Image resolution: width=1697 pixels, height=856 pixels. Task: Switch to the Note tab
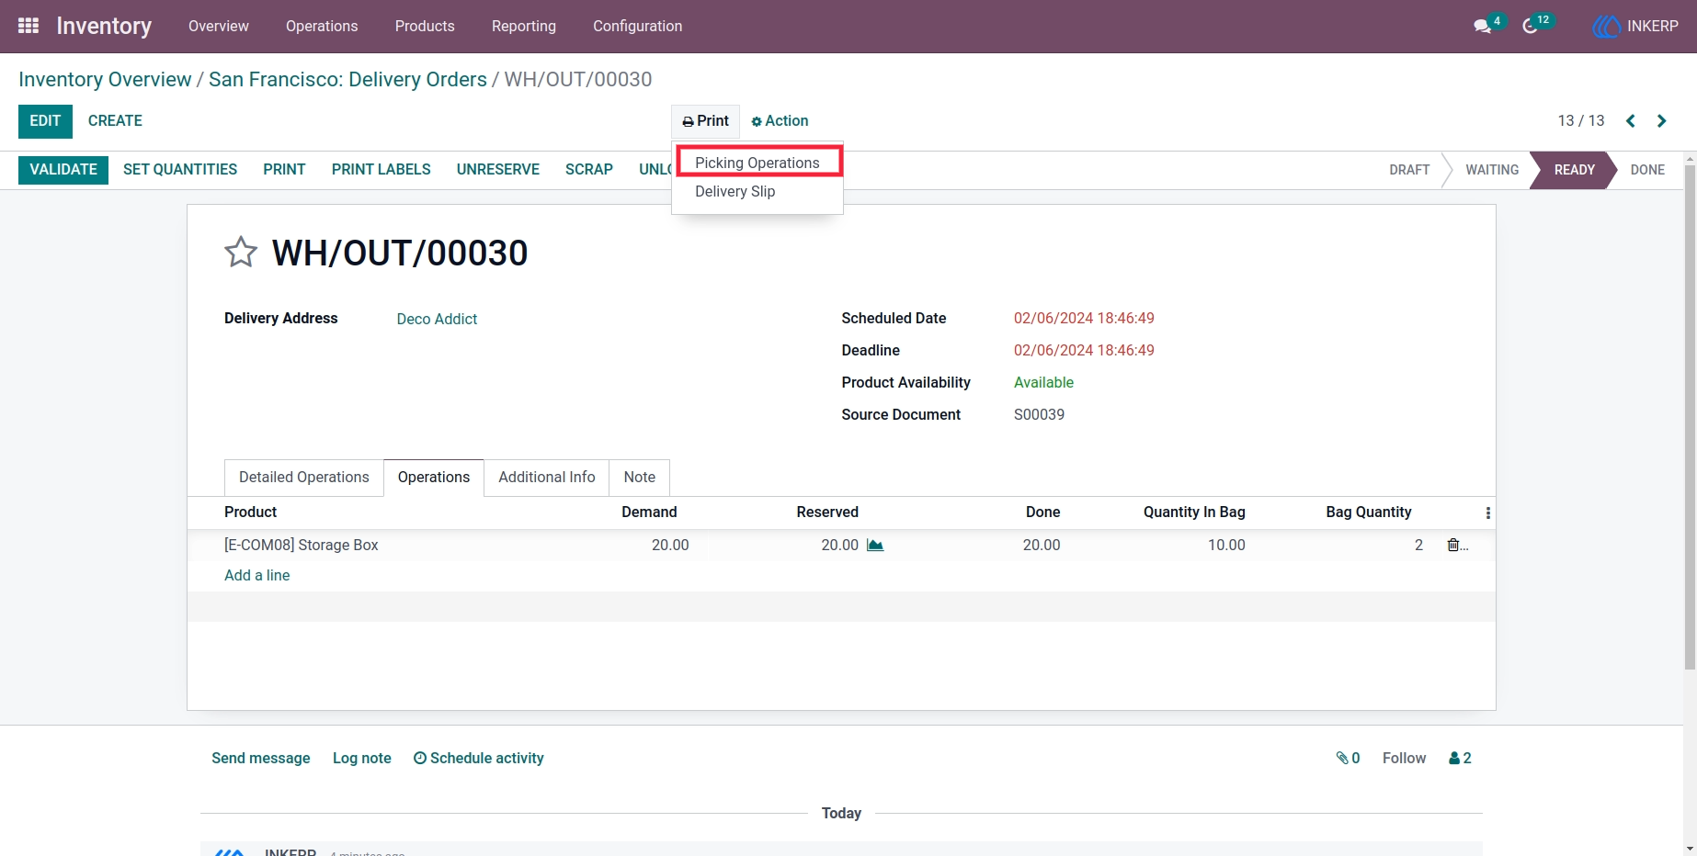pyautogui.click(x=640, y=478)
